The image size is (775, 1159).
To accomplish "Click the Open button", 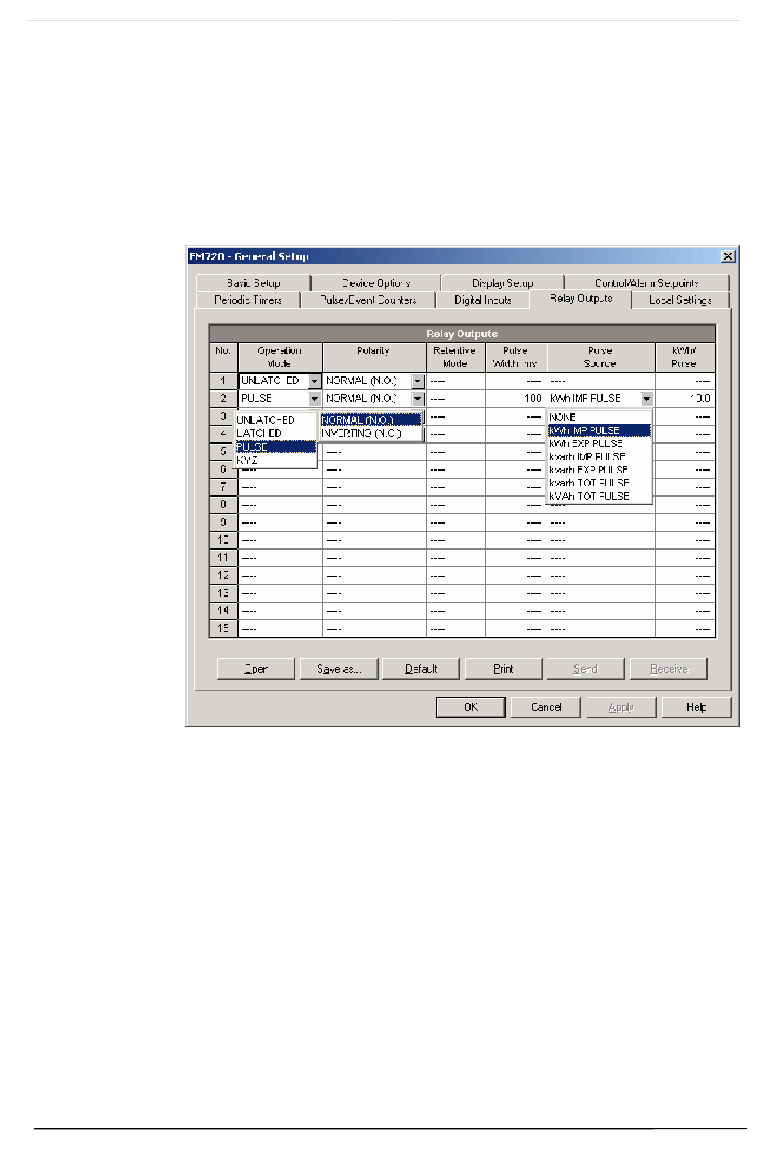I will (x=256, y=668).
